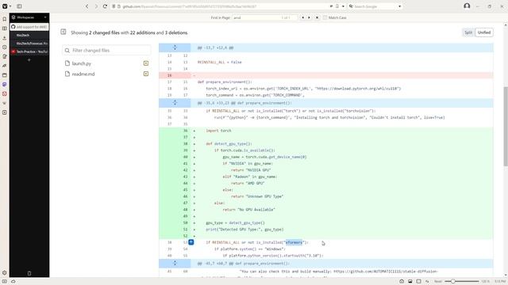Expand hidden lines before line 45

pos(175,263)
